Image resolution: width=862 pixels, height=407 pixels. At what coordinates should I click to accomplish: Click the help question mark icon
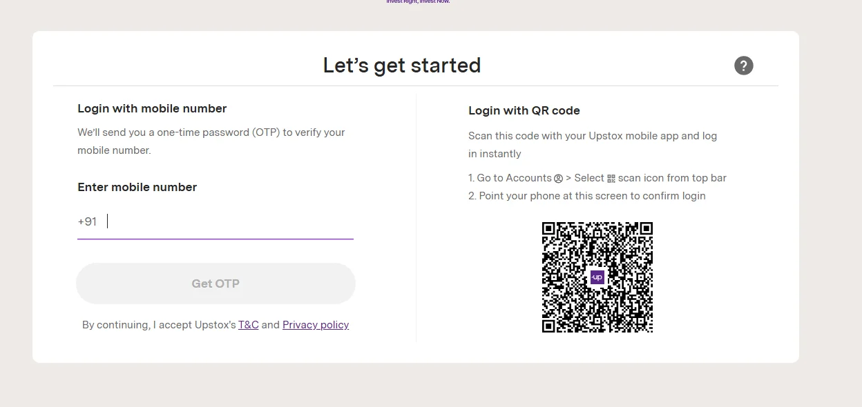(743, 66)
